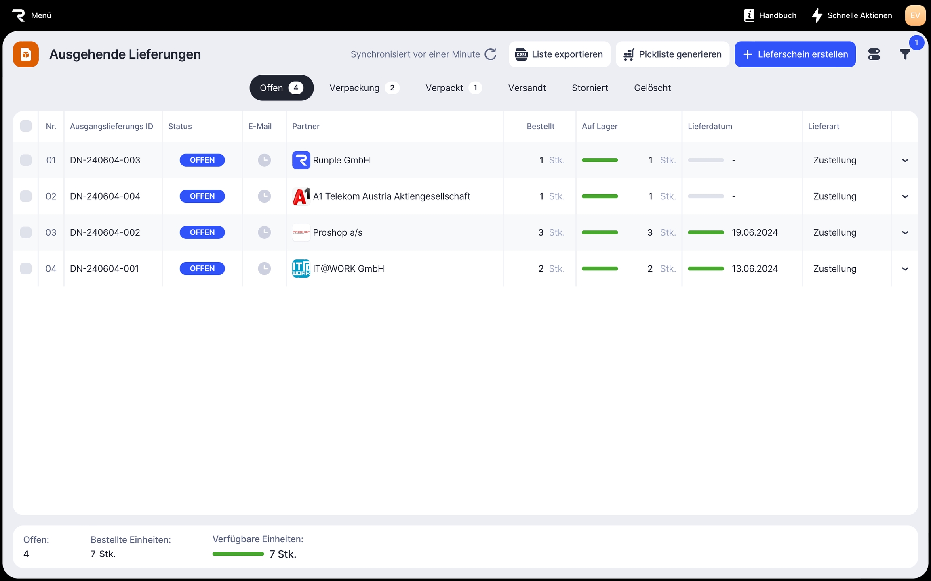Check the box for DN-240604-004

tap(26, 196)
